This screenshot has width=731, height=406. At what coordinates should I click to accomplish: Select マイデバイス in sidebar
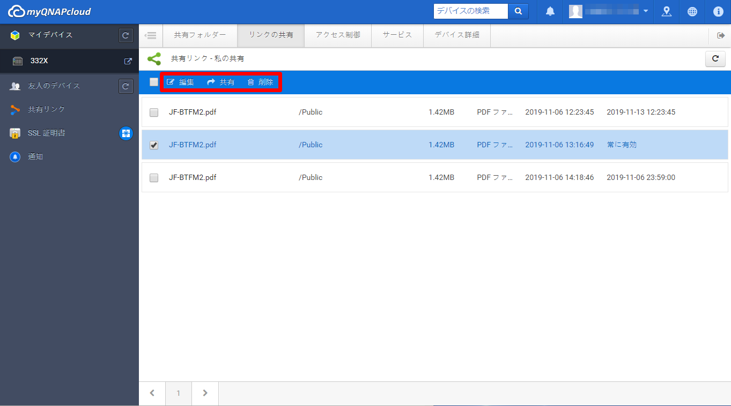click(x=50, y=35)
